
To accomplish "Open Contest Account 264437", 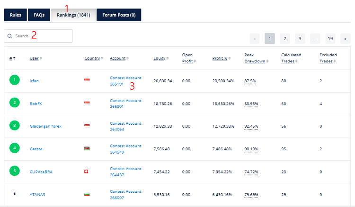I will tap(125, 172).
